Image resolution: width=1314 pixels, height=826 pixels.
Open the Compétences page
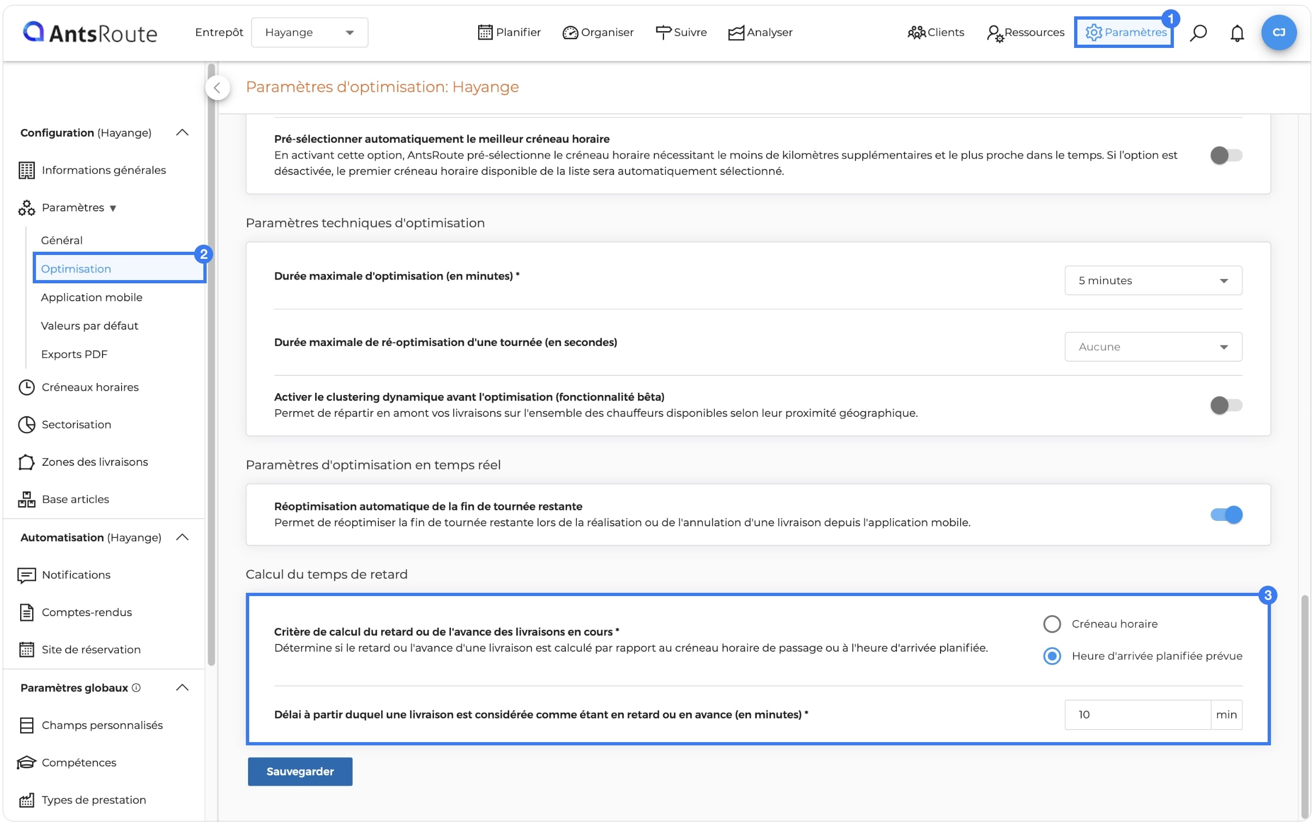79,762
